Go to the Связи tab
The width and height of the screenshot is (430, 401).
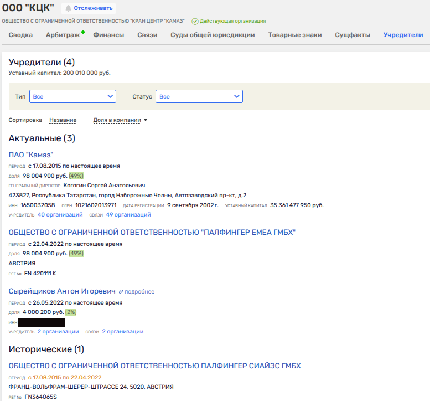click(147, 35)
